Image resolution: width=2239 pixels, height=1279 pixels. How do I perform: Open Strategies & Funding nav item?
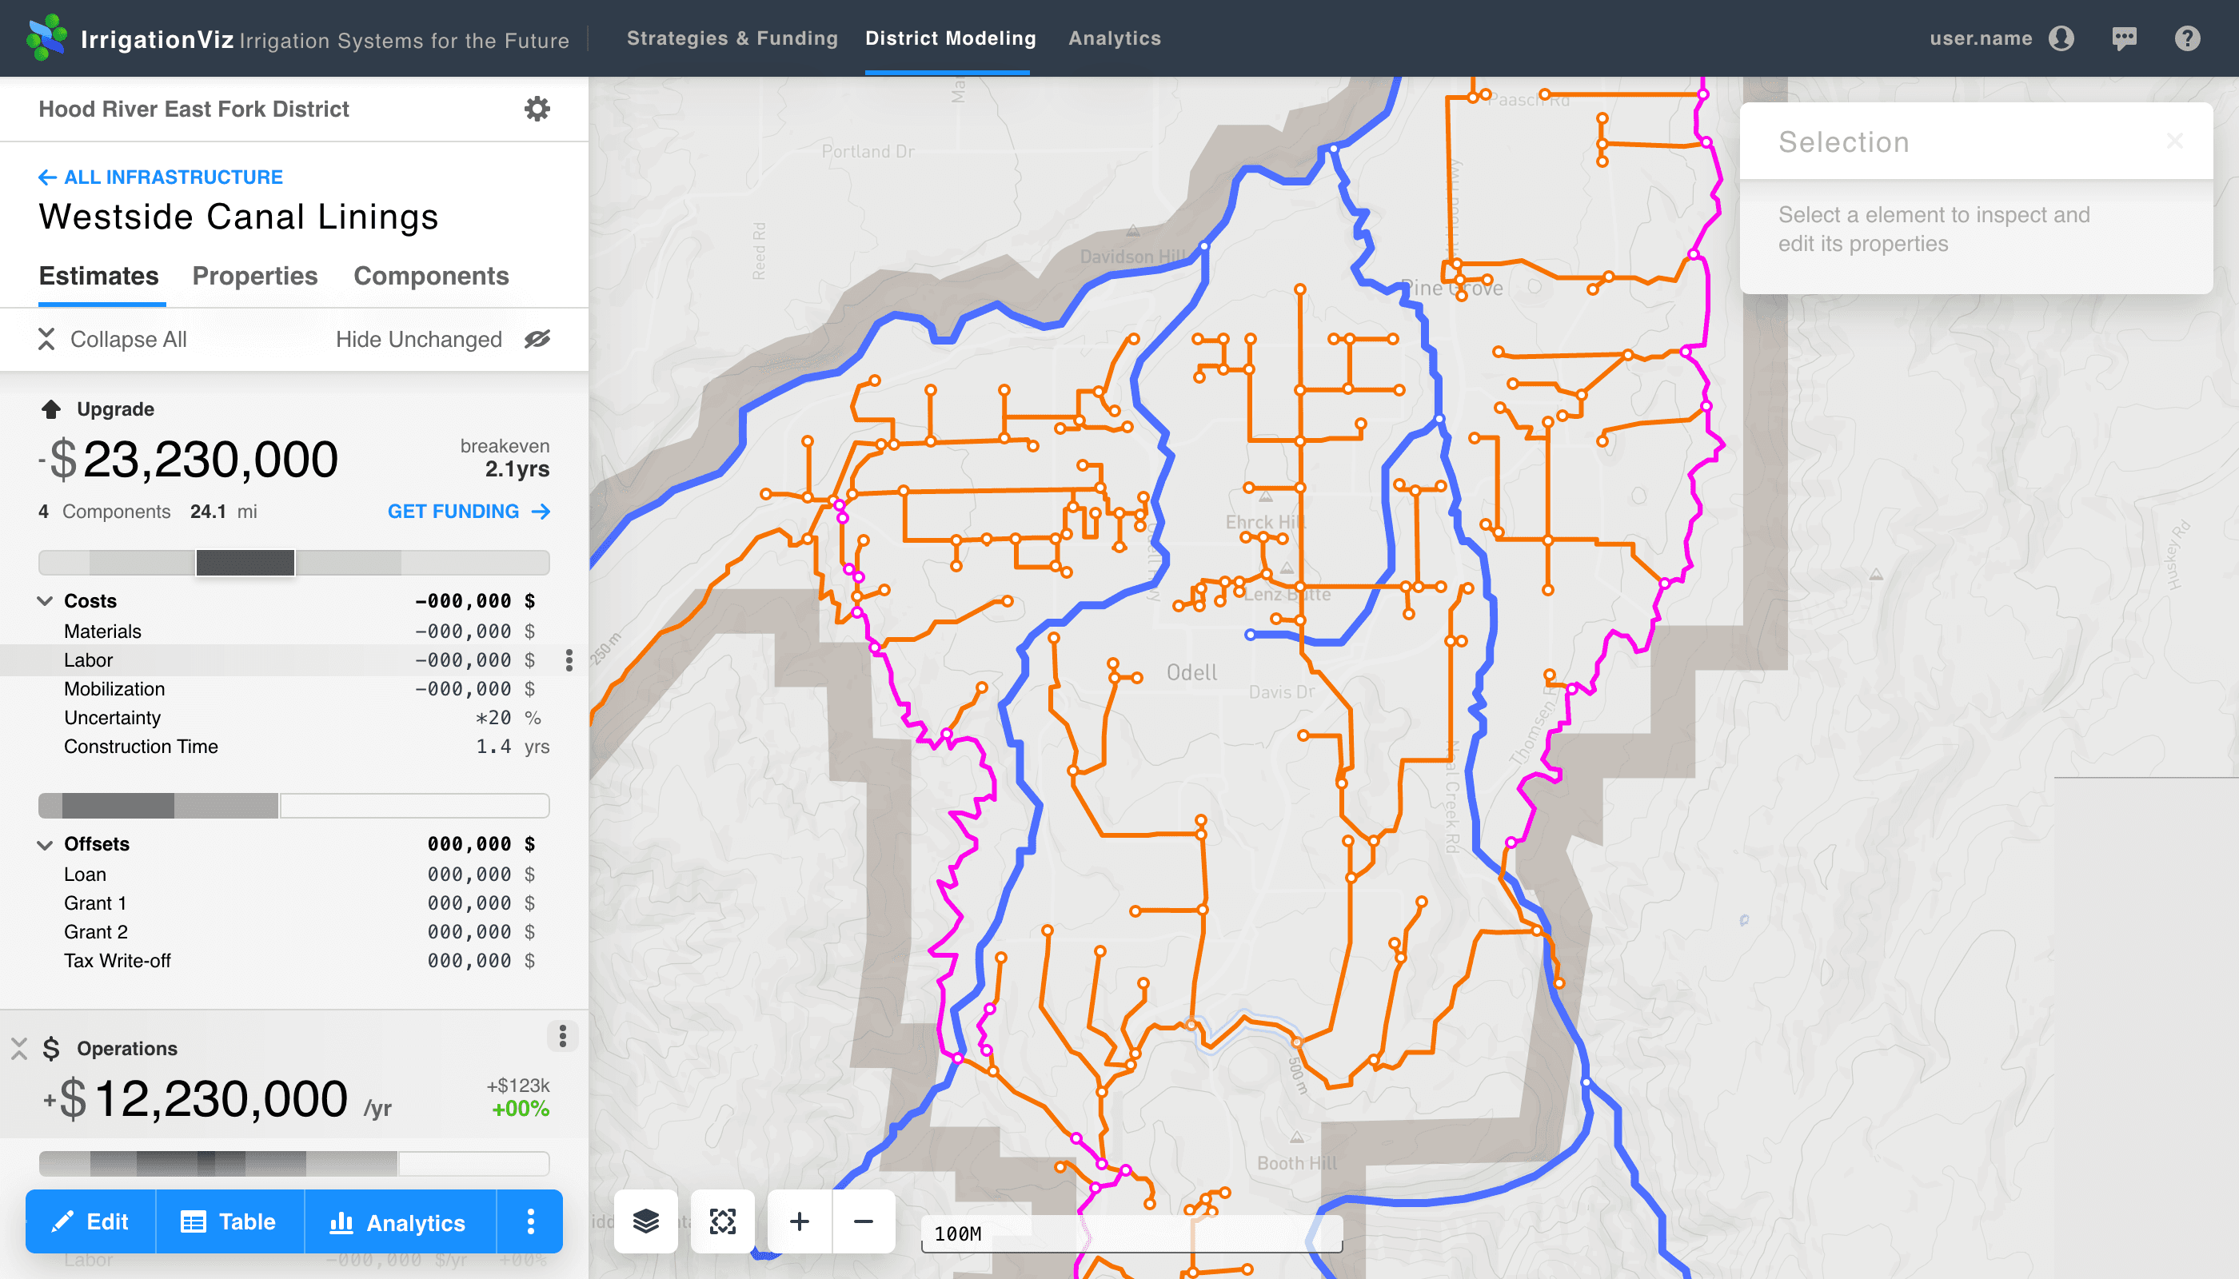pyautogui.click(x=732, y=38)
